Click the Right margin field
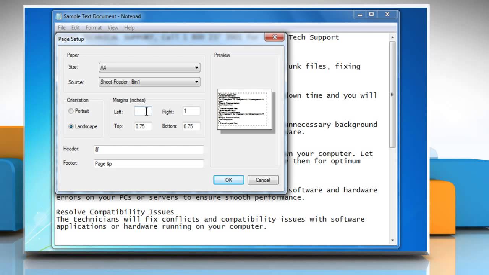This screenshot has height=275, width=489. click(191, 111)
